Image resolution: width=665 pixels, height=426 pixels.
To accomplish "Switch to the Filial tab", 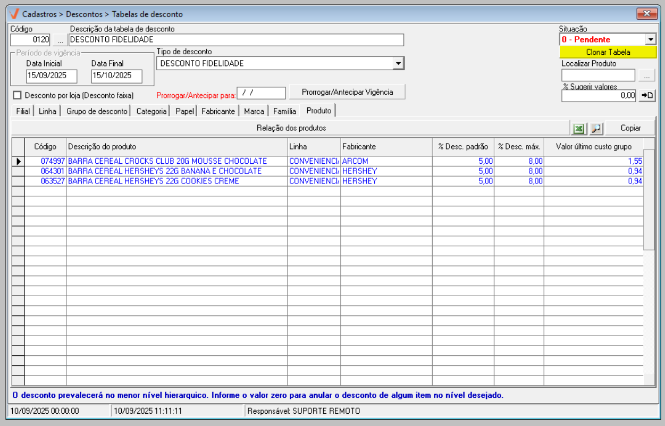I will click(x=23, y=111).
